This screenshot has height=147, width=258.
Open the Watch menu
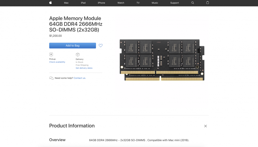(x=121, y=3)
